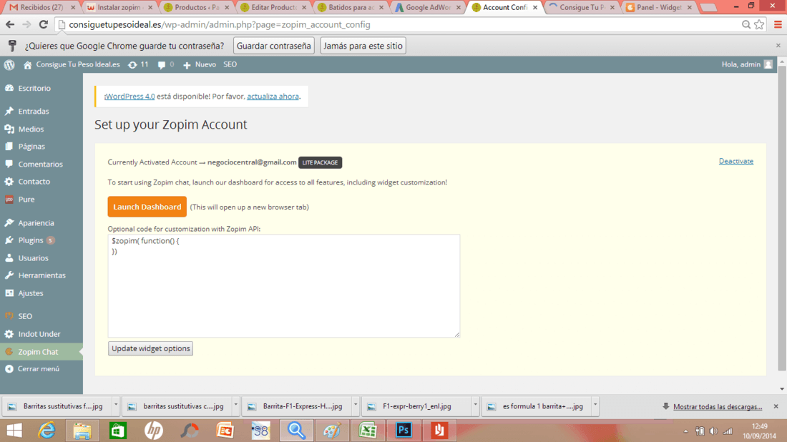Open Internet Explorer from taskbar
The height and width of the screenshot is (442, 787).
click(x=47, y=431)
